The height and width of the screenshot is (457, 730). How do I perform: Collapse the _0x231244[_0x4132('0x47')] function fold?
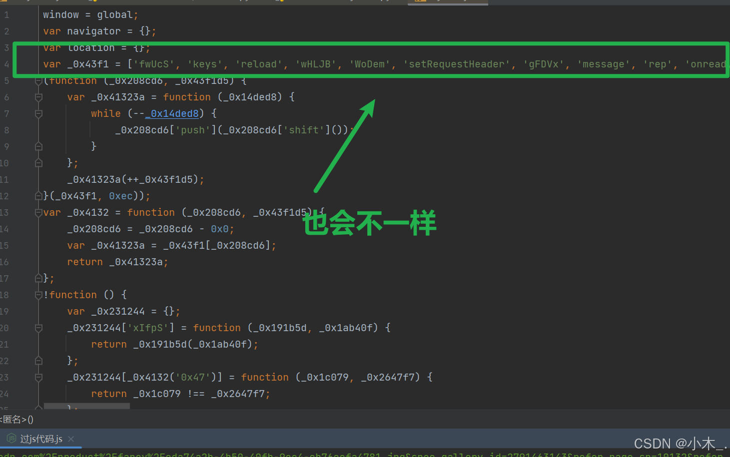point(38,378)
